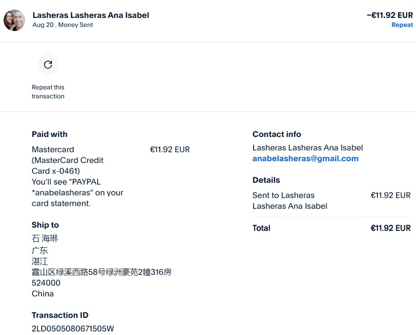416x335 pixels.
Task: Click the 'Contact info' heading
Action: click(276, 134)
